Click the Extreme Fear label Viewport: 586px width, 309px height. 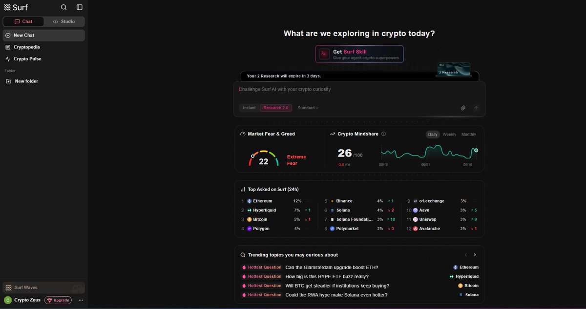(296, 160)
